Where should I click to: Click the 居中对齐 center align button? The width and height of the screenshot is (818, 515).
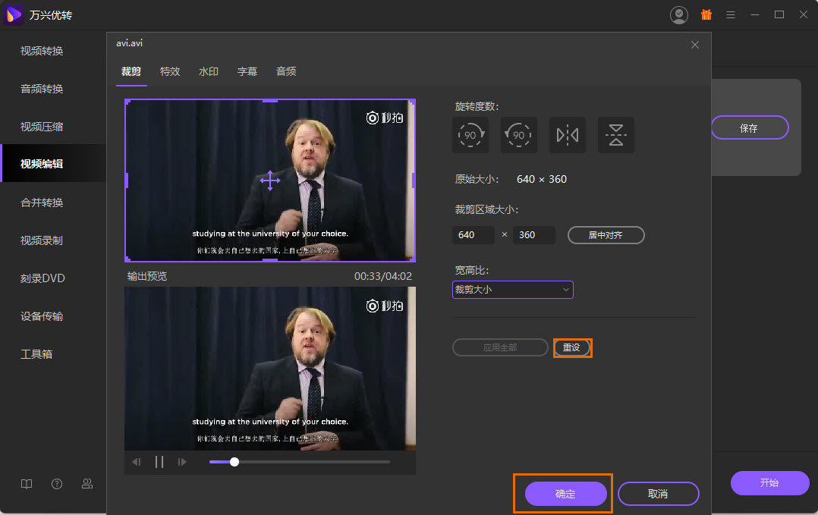click(606, 235)
